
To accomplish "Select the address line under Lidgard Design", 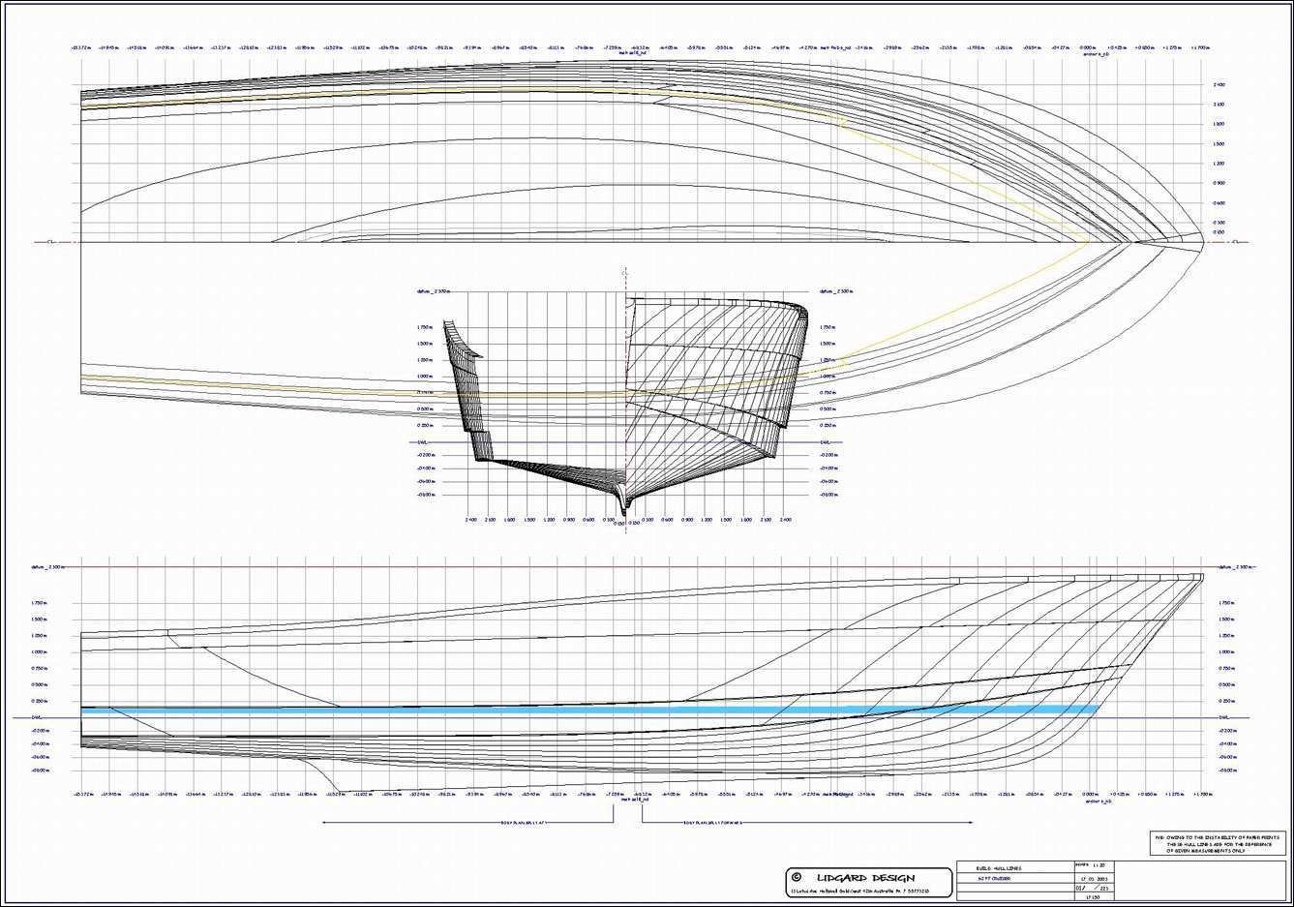I will (x=861, y=891).
